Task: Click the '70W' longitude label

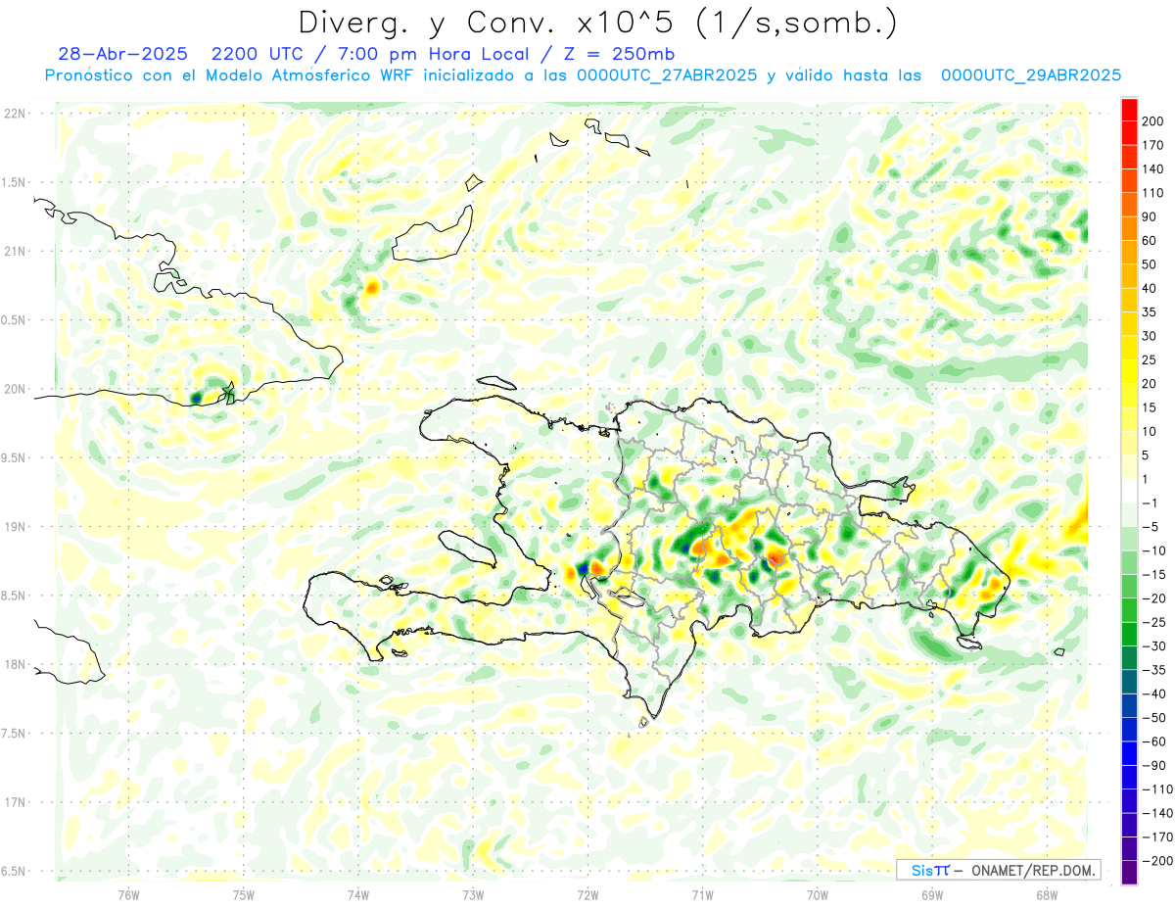Action: [818, 894]
